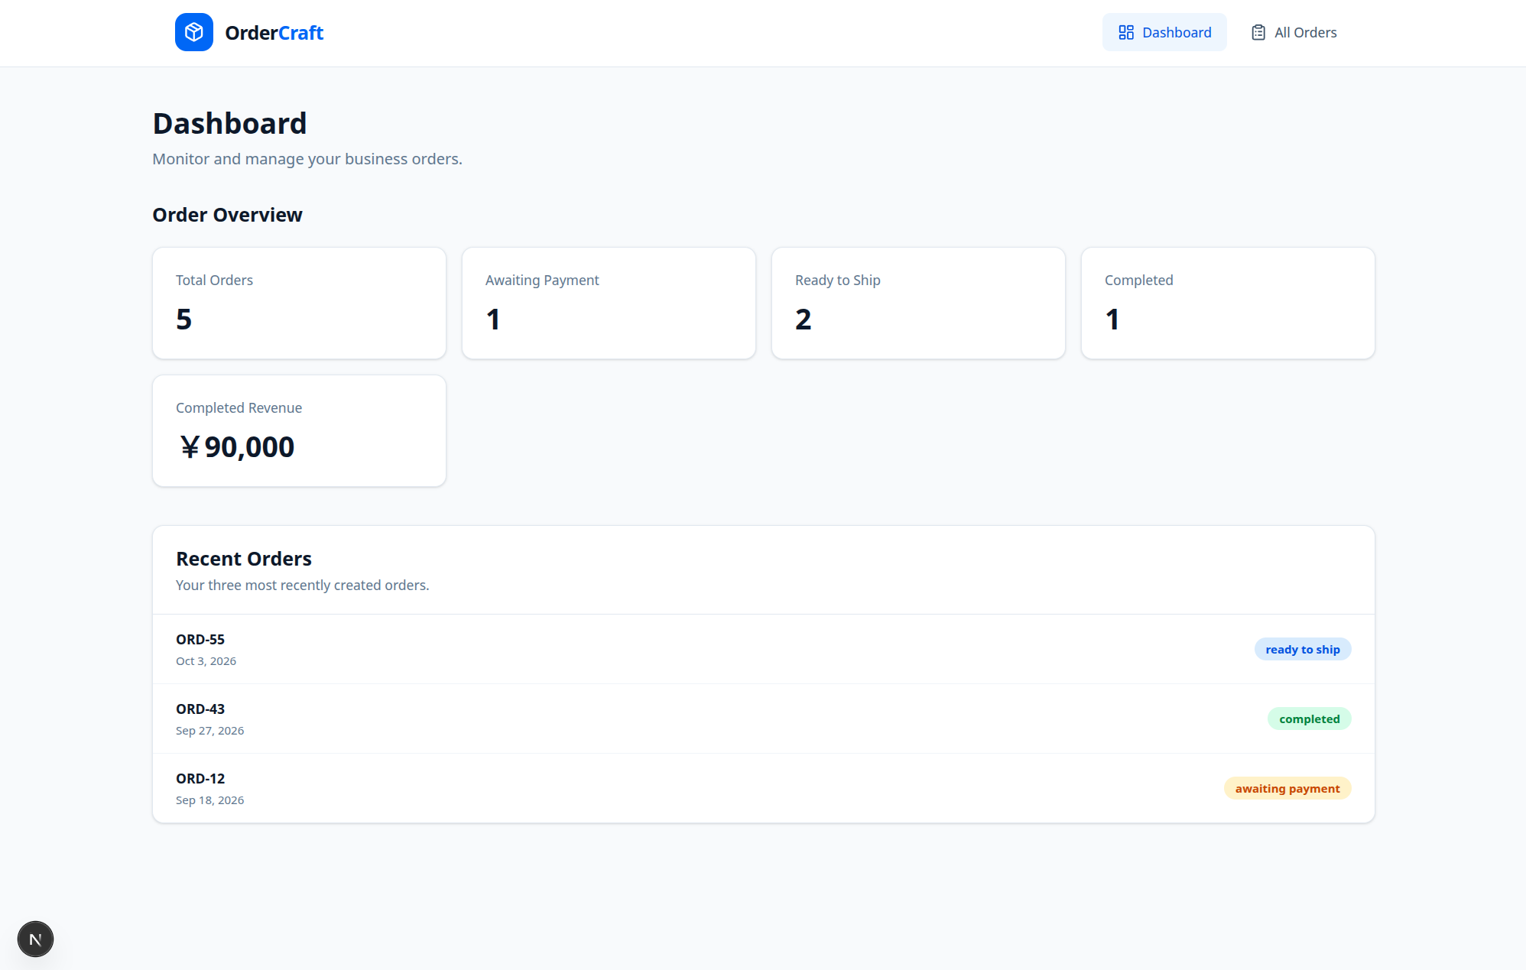This screenshot has height=970, width=1526.
Task: Select the Completed card
Action: point(1228,303)
